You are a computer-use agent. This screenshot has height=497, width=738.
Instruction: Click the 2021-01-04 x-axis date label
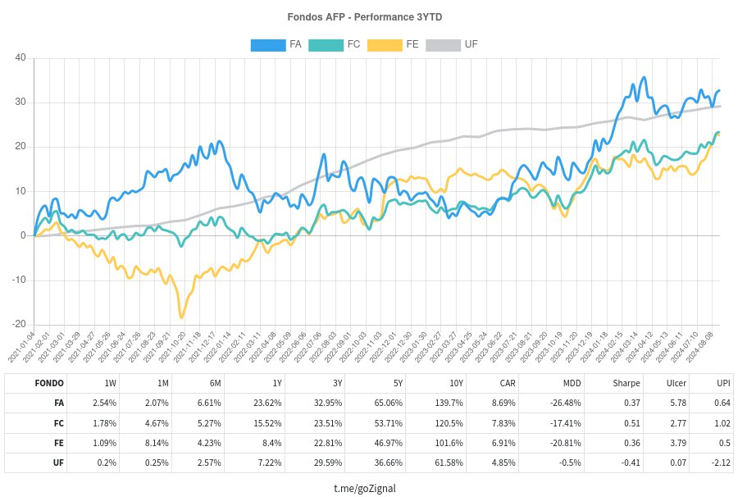point(21,348)
